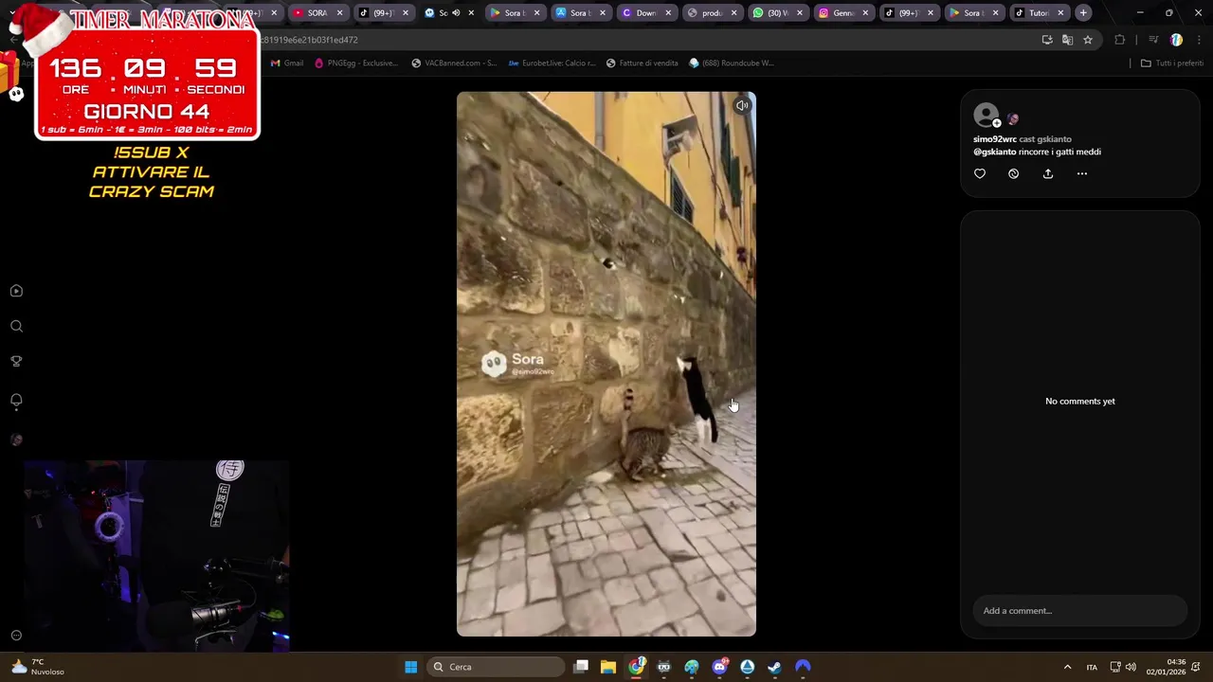Open the browser extensions puzzle icon

1120,40
